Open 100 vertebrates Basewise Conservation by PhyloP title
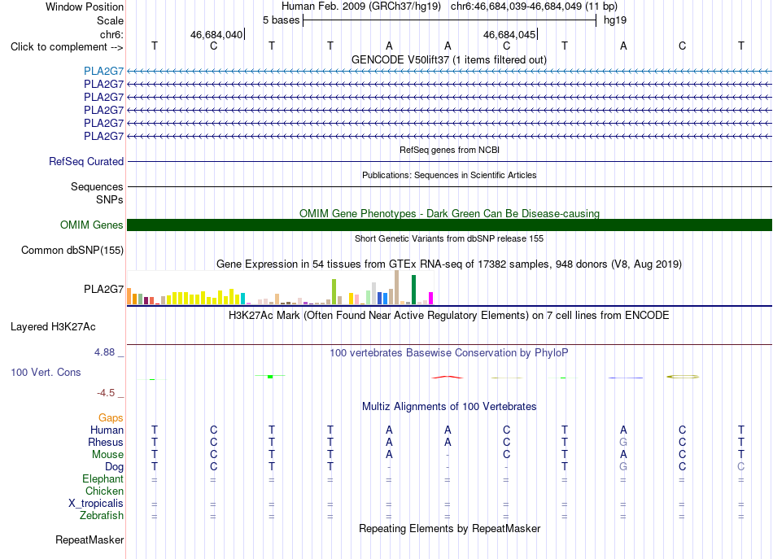 coord(449,353)
